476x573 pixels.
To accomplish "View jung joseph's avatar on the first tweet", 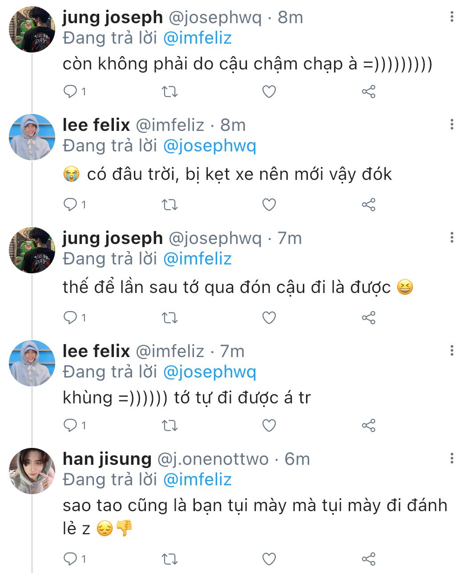I will (32, 29).
